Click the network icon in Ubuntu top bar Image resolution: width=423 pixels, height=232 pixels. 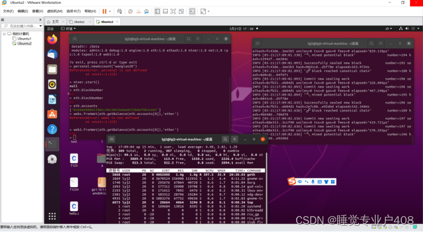tap(401, 28)
